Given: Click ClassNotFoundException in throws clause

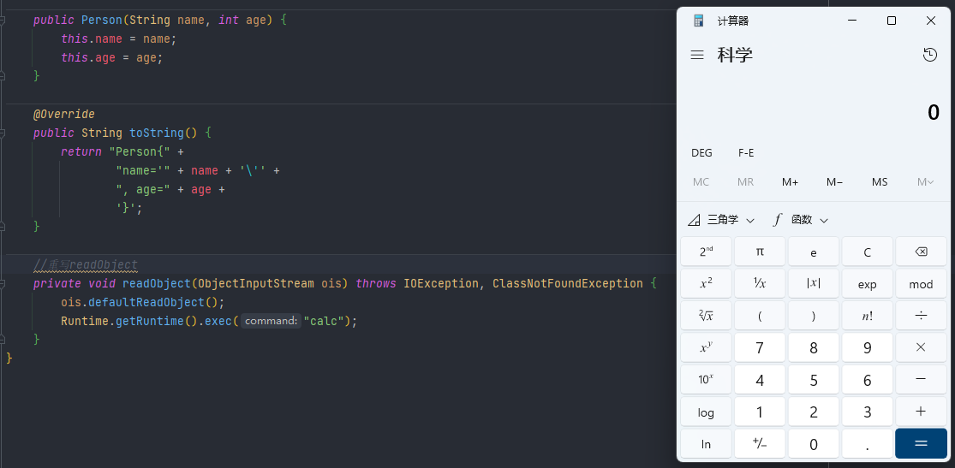Looking at the screenshot, I should pos(568,283).
